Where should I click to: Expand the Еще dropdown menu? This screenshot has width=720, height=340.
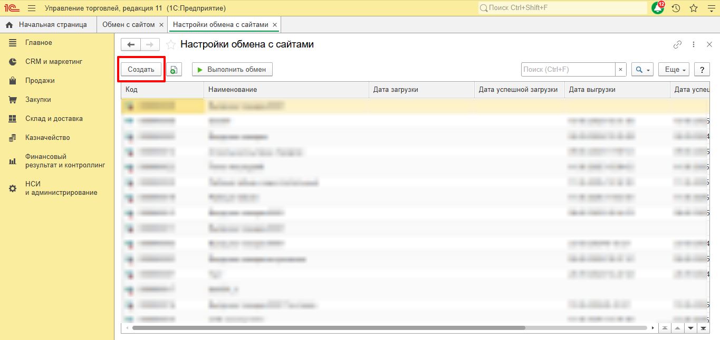pos(674,70)
